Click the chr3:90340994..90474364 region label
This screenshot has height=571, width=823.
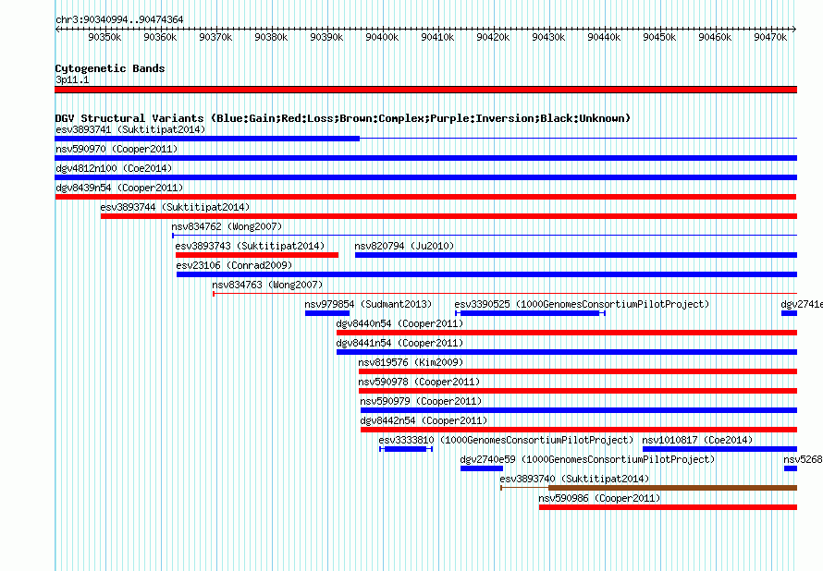pyautogui.click(x=119, y=19)
